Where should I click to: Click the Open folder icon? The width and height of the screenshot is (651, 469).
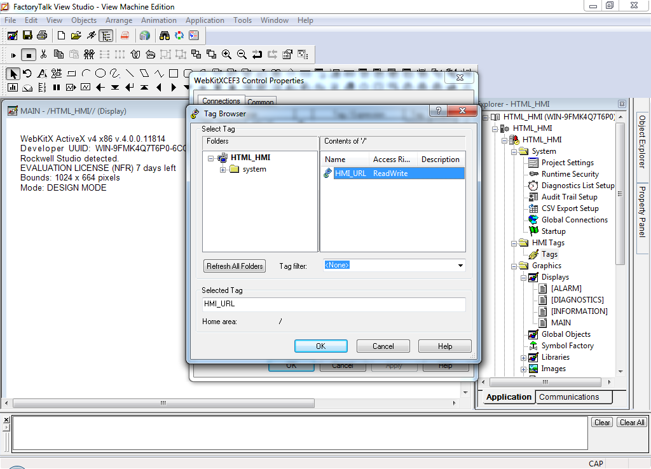[76, 36]
